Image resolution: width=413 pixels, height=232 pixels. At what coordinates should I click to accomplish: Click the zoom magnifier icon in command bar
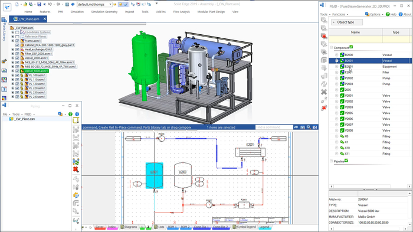[309, 128]
